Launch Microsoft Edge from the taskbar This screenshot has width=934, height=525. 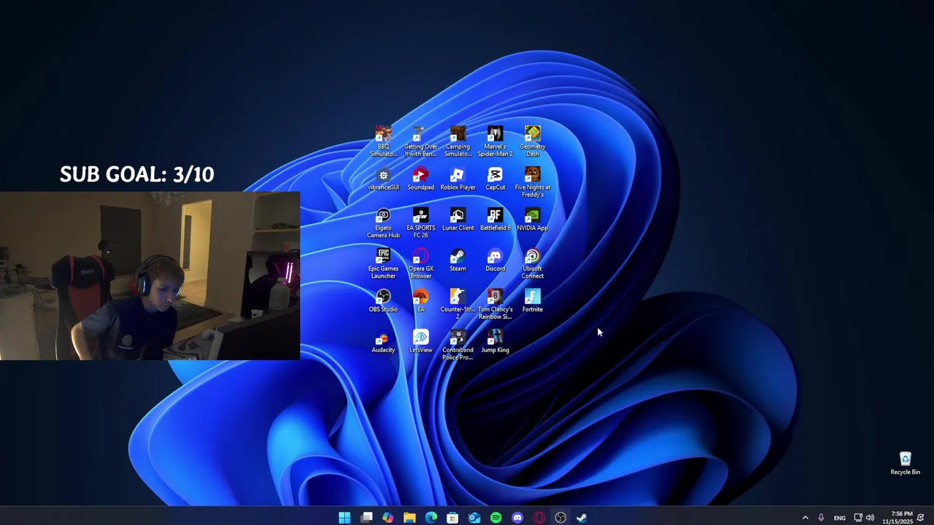coord(431,518)
